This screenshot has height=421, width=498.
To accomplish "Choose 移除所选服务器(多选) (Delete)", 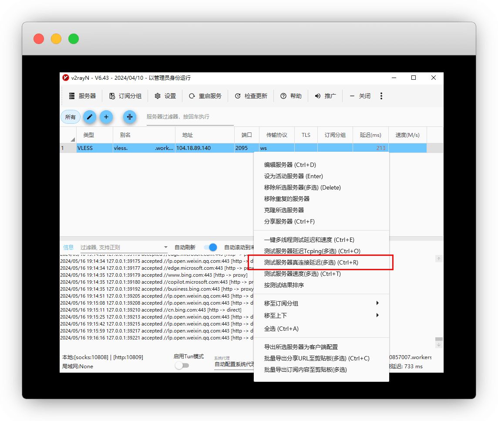I will (321, 187).
